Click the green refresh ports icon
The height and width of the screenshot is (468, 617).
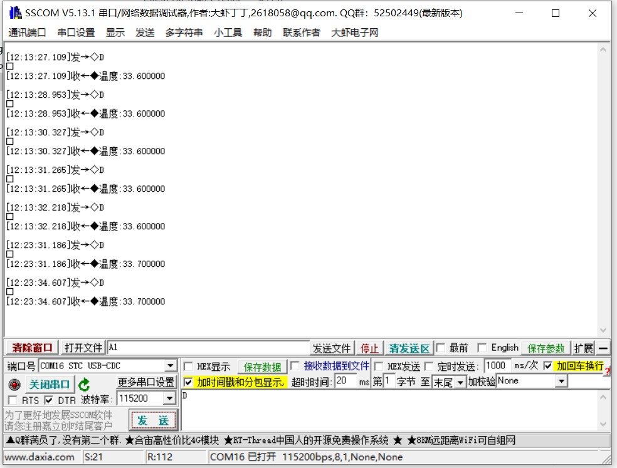tap(84, 385)
